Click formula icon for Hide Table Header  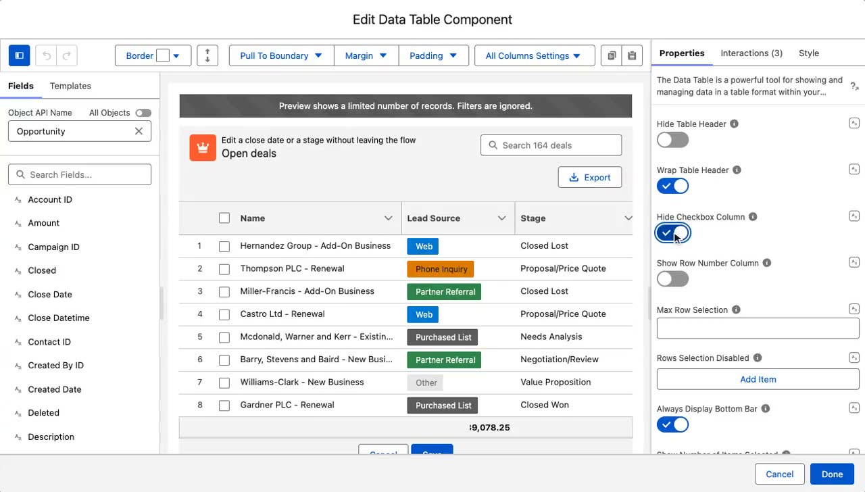click(854, 123)
